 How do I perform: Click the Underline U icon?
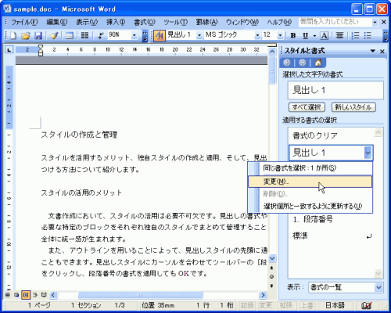(x=306, y=35)
